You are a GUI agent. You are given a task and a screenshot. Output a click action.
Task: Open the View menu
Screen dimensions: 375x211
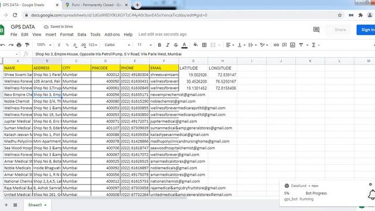pyautogui.click(x=36, y=35)
